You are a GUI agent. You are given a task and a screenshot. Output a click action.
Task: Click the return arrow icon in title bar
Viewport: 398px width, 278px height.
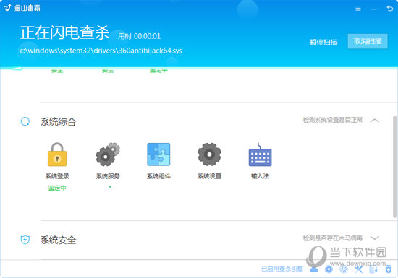point(389,9)
